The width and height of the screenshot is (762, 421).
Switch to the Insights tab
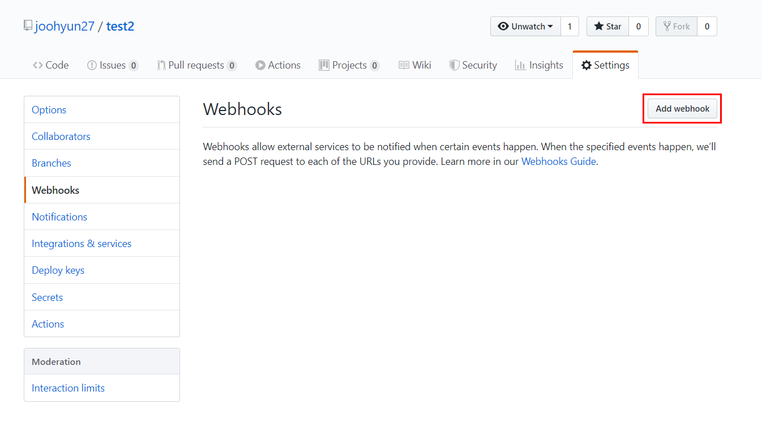click(x=538, y=65)
